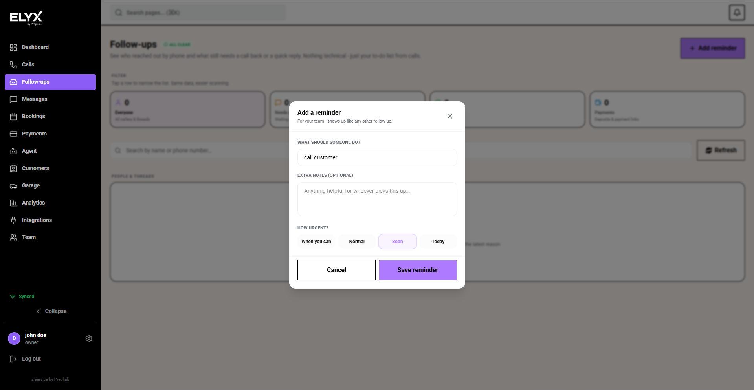Click the Garage menu label
754x390 pixels.
click(x=31, y=186)
